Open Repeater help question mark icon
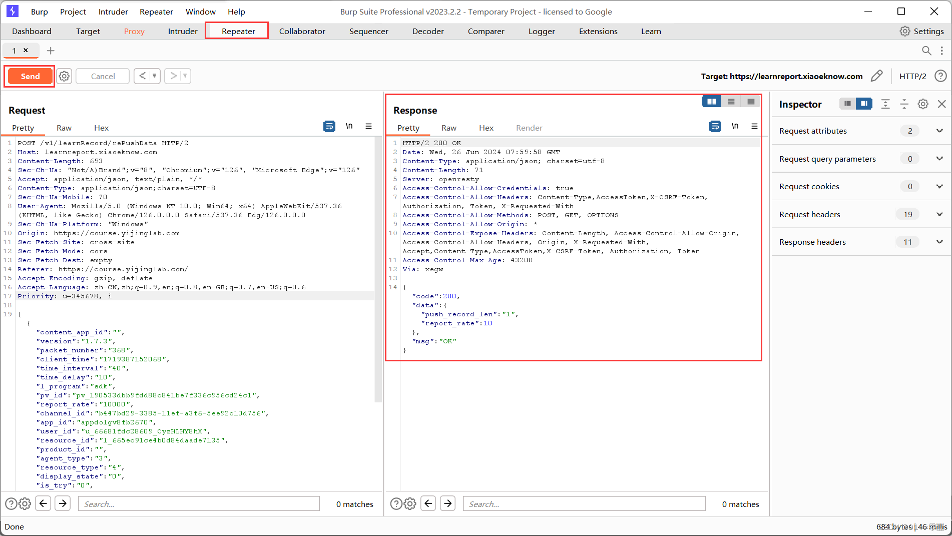 coord(941,76)
